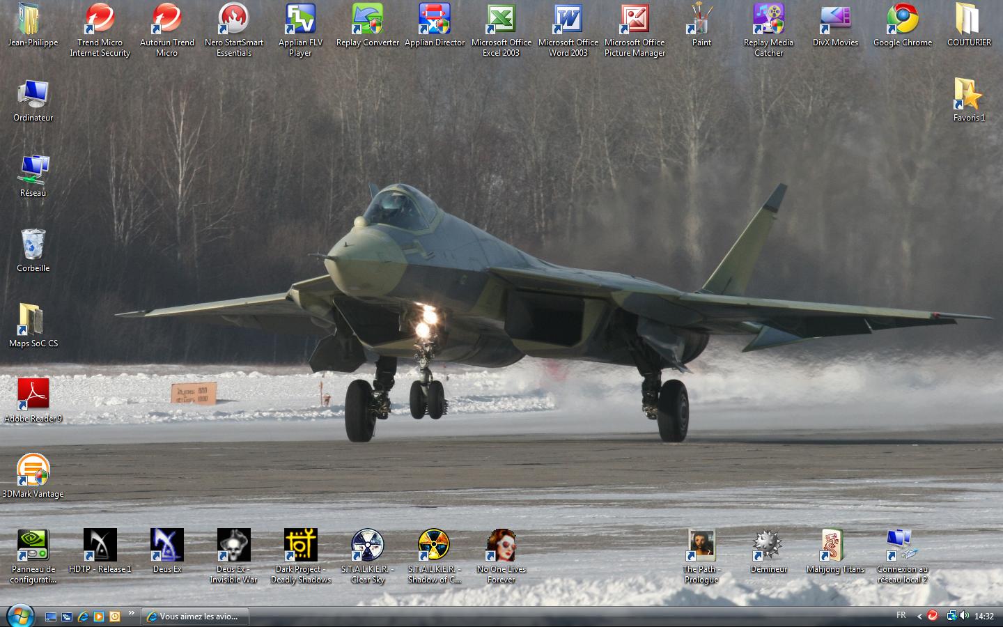Click the Mahjong Titans icon

click(x=835, y=545)
